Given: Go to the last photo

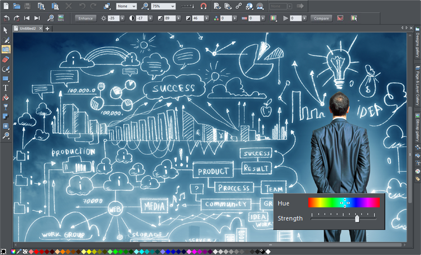Looking at the screenshot, I should tap(37, 18).
